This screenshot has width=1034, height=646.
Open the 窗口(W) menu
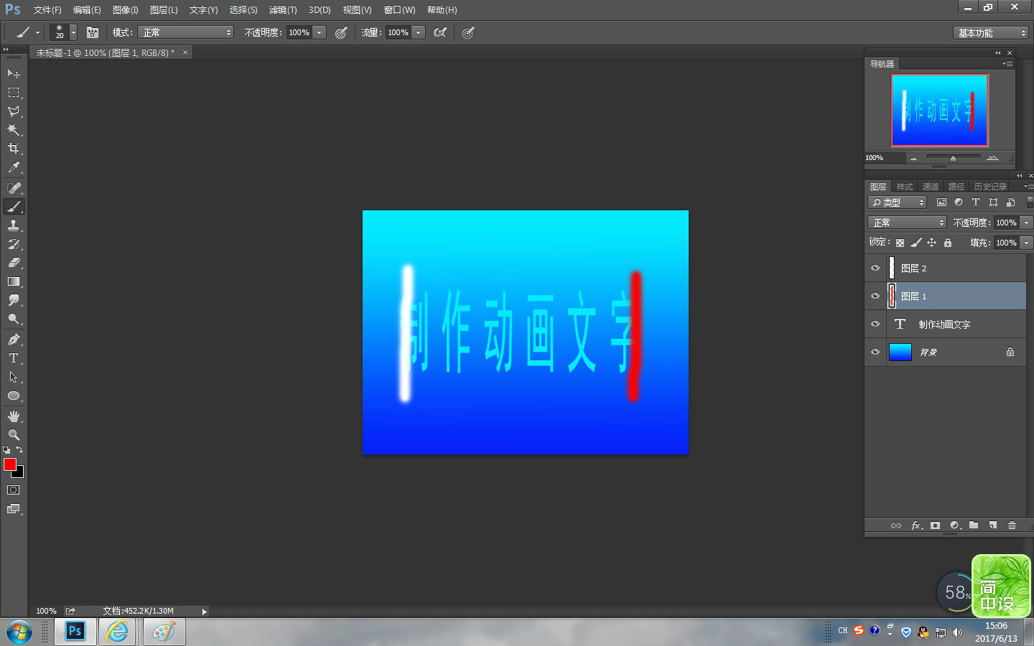click(399, 10)
